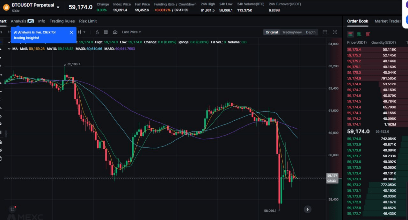
Task: Select the Original chart mode
Action: point(272,32)
